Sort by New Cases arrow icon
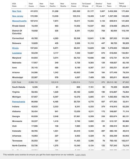This screenshot has height=159, width=130. (47, 6)
